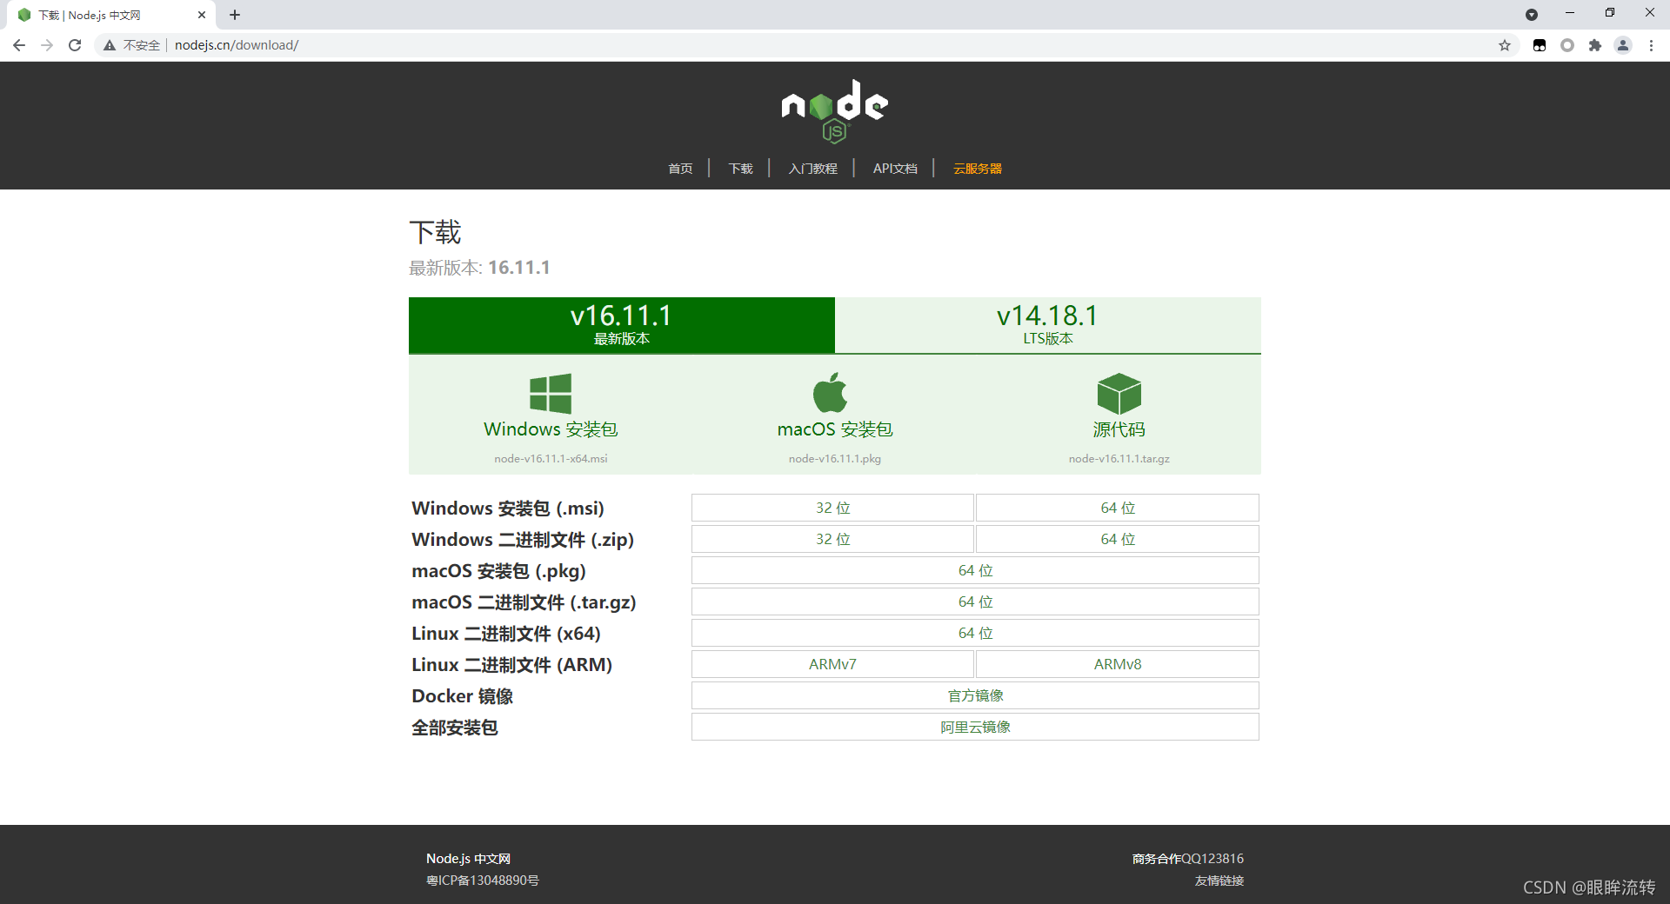The image size is (1670, 904).
Task: Click the 友情链接 footer link
Action: coord(1219,881)
